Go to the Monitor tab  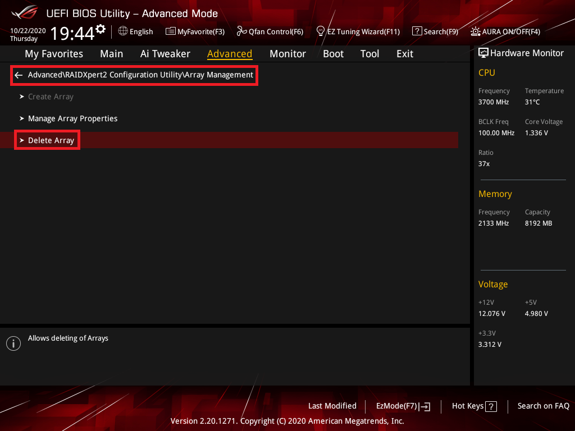287,54
